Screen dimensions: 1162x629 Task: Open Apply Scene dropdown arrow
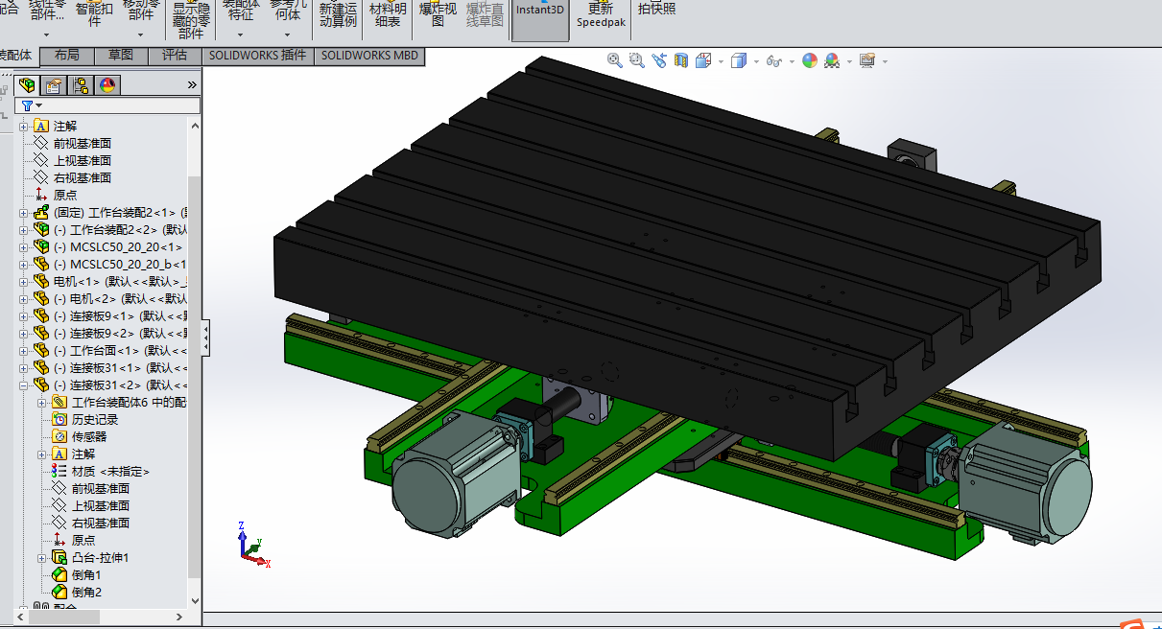coord(849,61)
